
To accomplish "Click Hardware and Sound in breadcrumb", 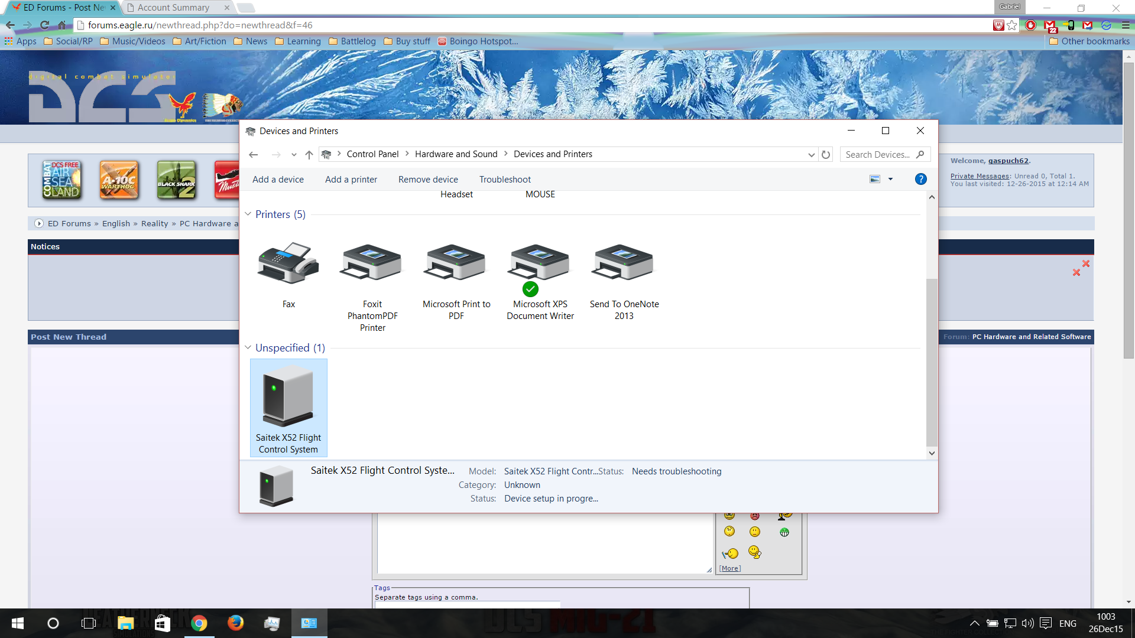I will click(x=456, y=154).
